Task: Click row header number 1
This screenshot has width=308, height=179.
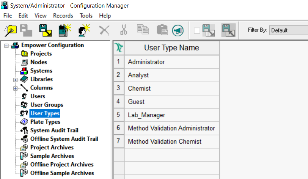Action: tap(119, 62)
